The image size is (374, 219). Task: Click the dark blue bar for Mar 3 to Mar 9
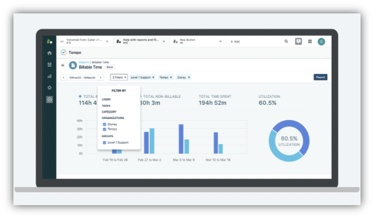tap(181, 139)
